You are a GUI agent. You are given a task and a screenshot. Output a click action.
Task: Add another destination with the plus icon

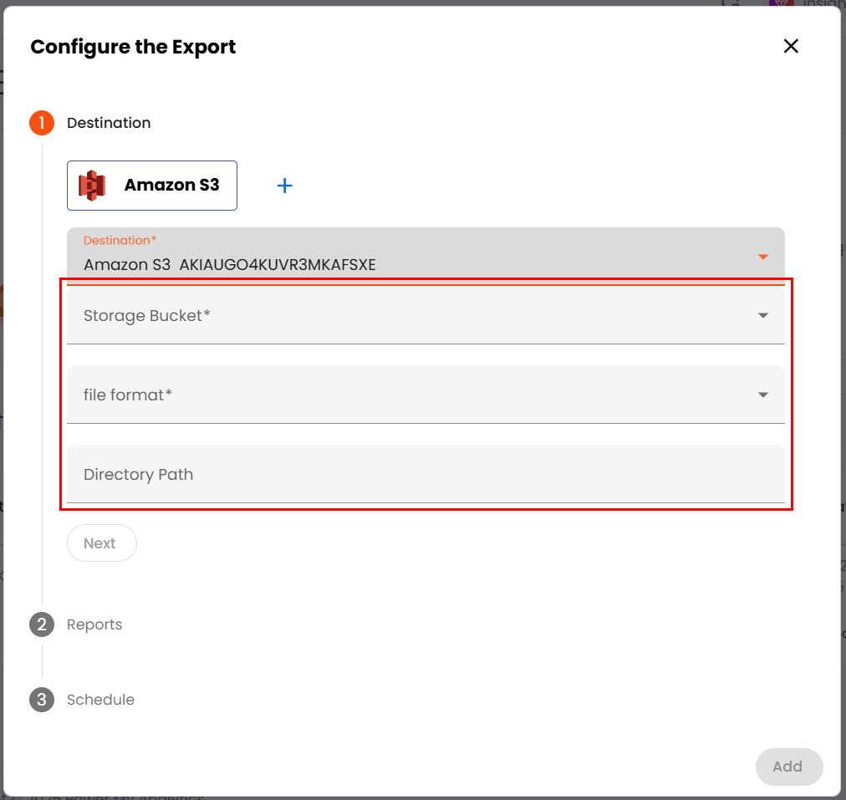(284, 186)
